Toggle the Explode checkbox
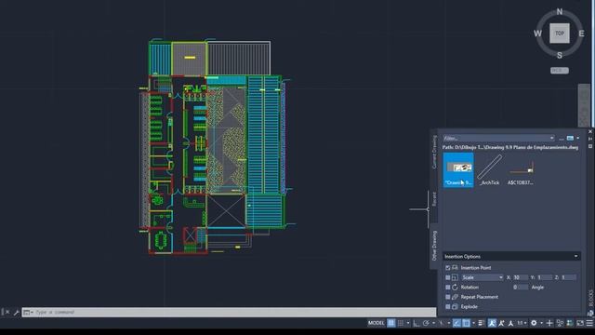This screenshot has height=335, width=595. 448,306
